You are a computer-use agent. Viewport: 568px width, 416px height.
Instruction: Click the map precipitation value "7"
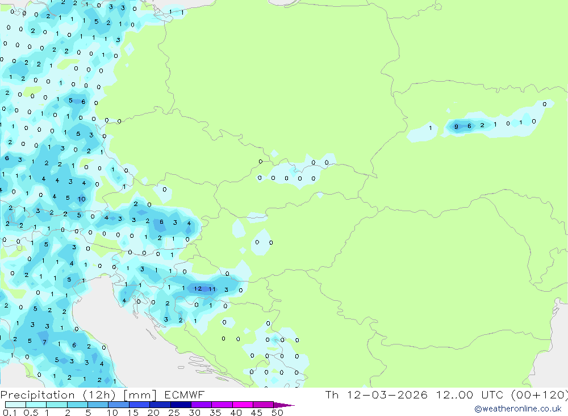coord(44,342)
